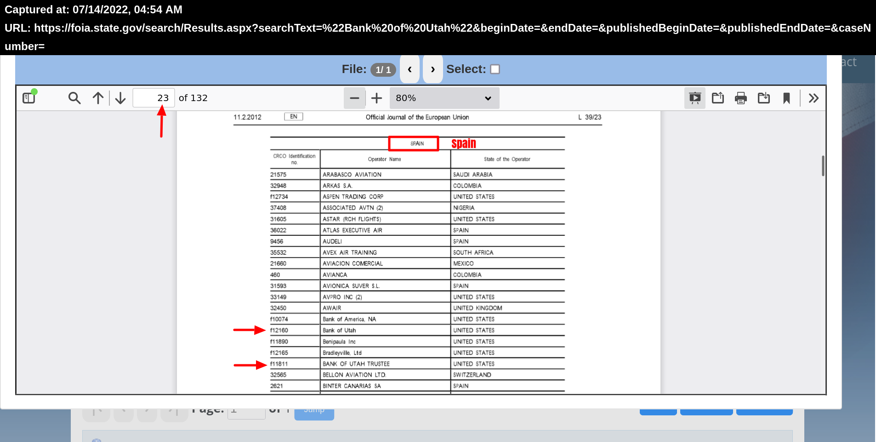
Task: Go to previous file in result
Action: click(x=410, y=69)
